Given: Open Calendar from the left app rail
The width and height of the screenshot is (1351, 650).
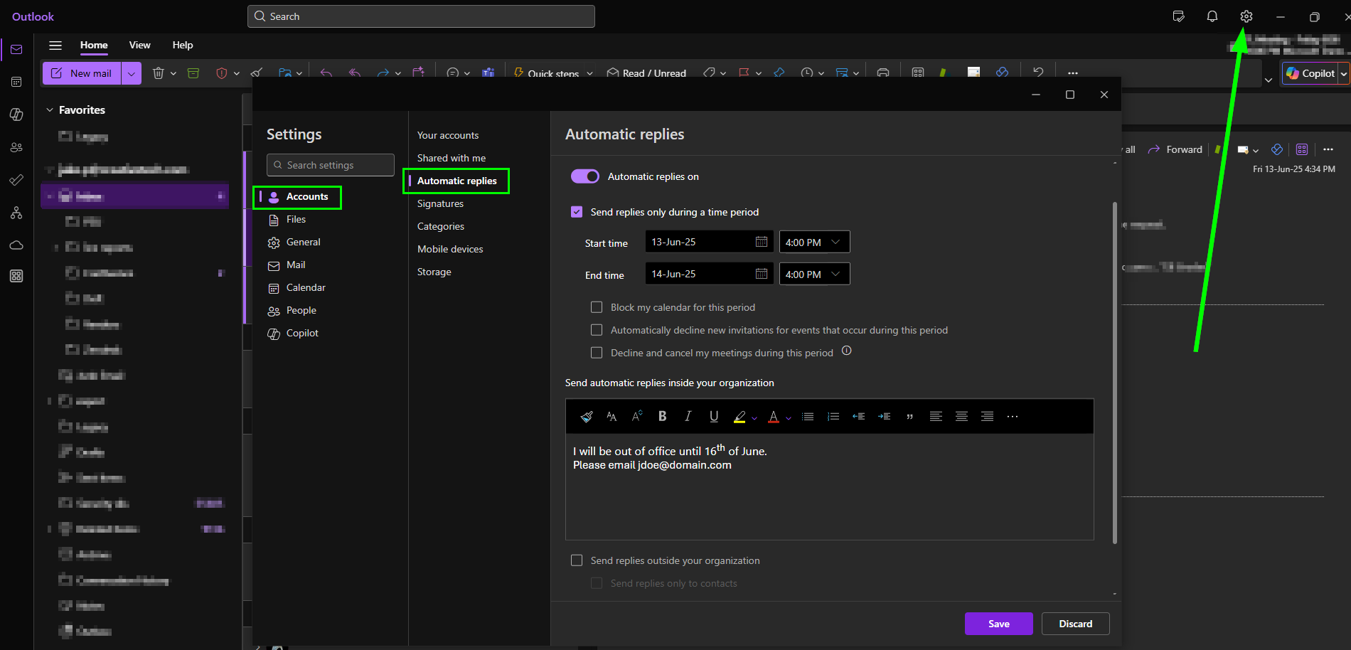Looking at the screenshot, I should coord(16,82).
